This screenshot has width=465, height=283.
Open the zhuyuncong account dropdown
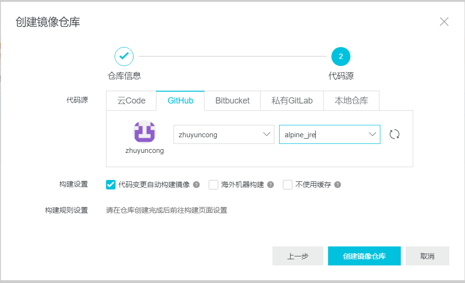(x=223, y=134)
